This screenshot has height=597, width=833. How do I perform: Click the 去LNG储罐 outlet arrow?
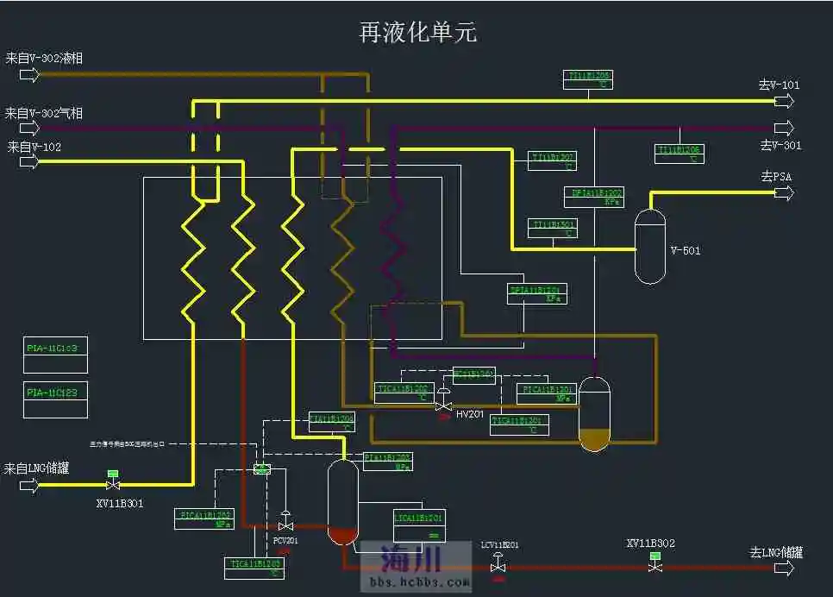(x=784, y=569)
